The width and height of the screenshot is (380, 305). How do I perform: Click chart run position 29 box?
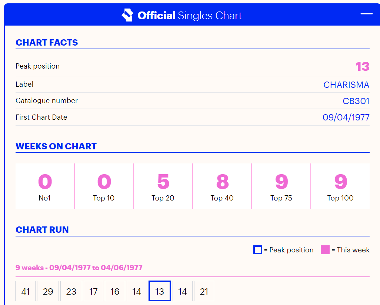tap(48, 291)
